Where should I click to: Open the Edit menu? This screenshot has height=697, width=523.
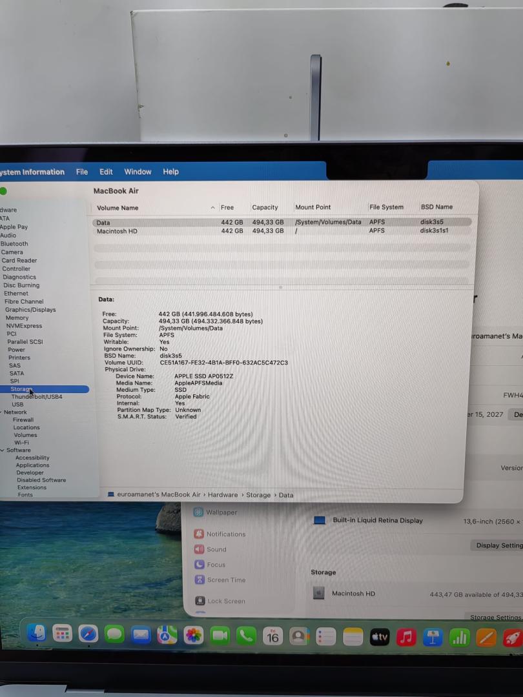click(106, 172)
